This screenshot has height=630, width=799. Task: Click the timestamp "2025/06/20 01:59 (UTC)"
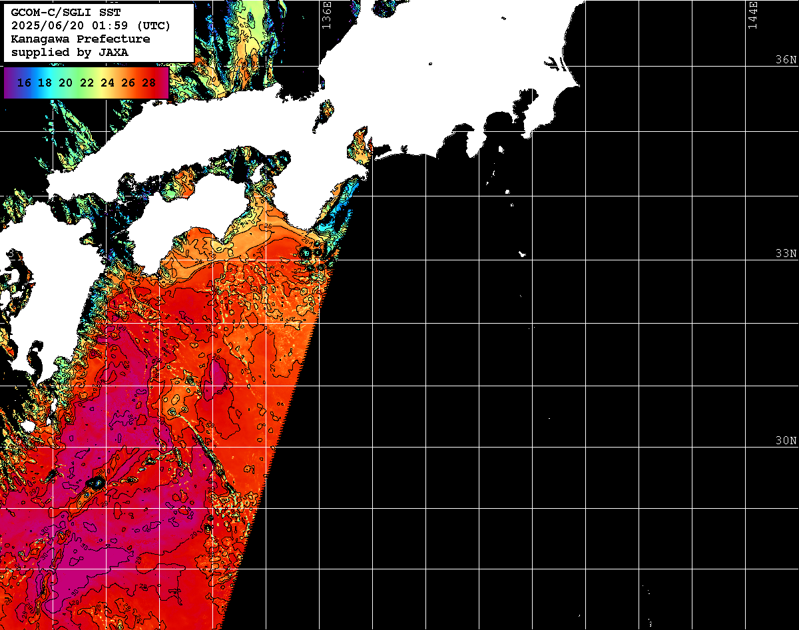(91, 26)
